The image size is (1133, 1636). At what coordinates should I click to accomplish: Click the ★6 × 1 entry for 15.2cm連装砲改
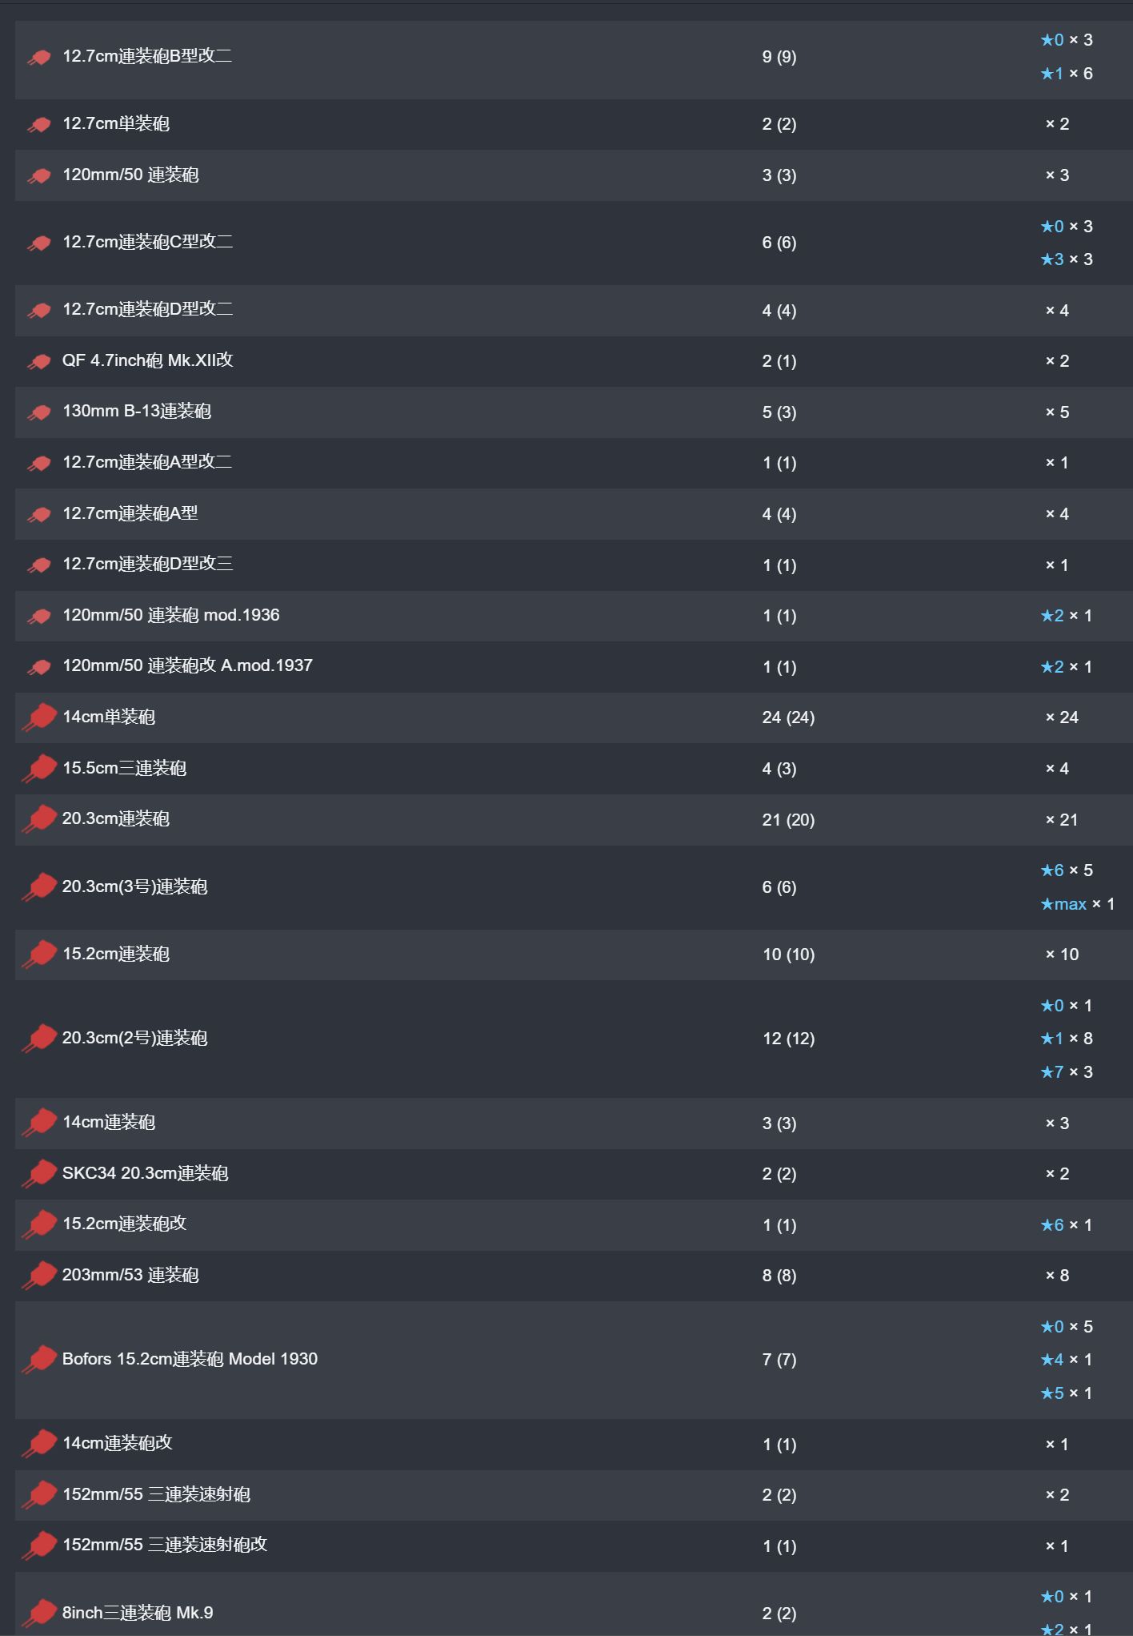(x=1067, y=1225)
